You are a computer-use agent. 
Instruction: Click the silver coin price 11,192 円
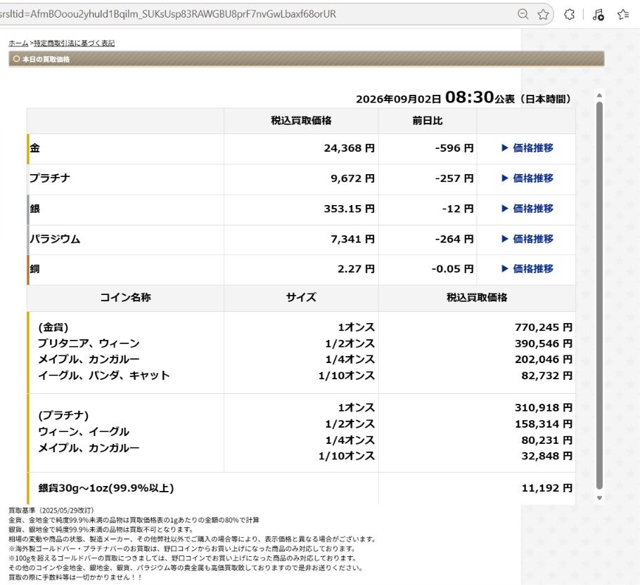coord(546,488)
